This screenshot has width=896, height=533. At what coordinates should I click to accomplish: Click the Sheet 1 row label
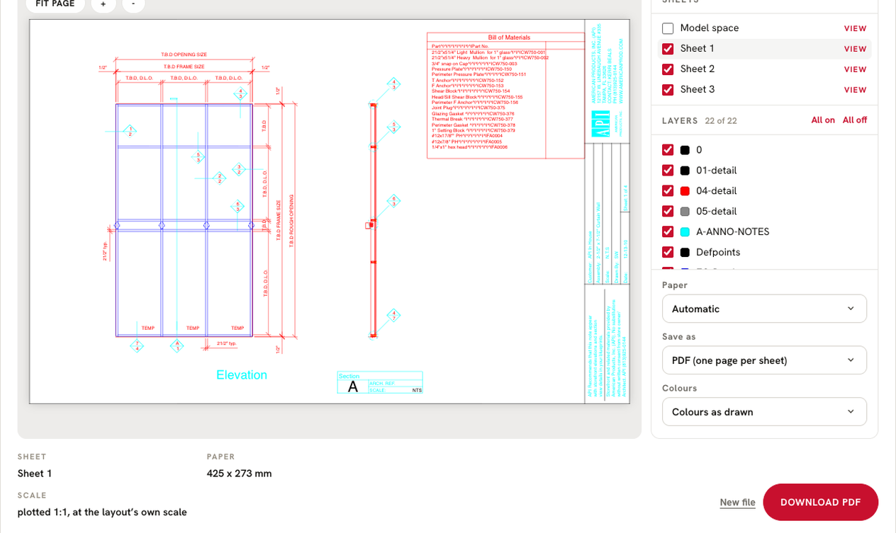(x=698, y=49)
